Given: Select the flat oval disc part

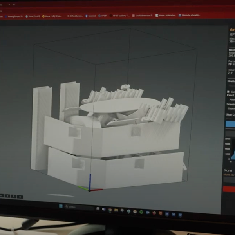Looking at the screenshot, I should pos(120,105).
